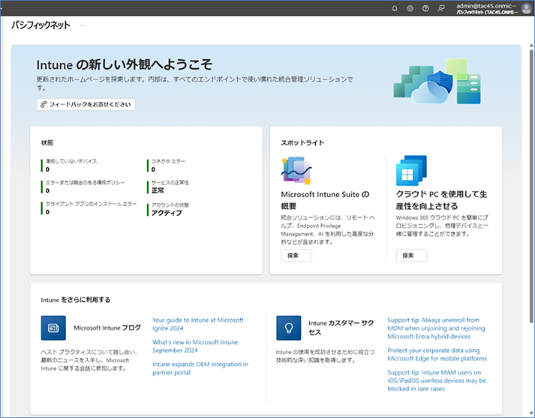
Task: Click the Microsoft Intune Suite の概要 heading
Action: click(325, 200)
